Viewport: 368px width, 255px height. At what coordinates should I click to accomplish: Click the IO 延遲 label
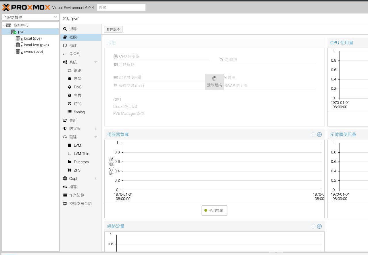[231, 60]
